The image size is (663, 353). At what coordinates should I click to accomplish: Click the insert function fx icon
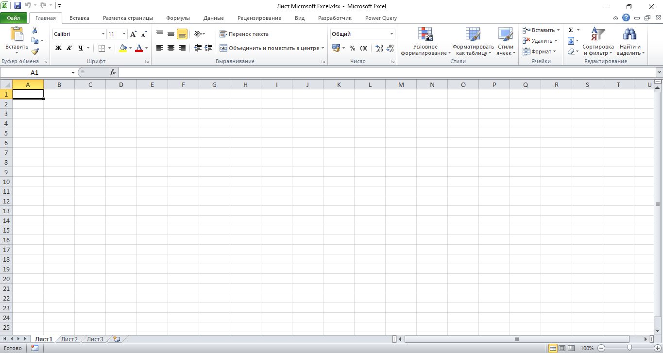[x=113, y=72]
